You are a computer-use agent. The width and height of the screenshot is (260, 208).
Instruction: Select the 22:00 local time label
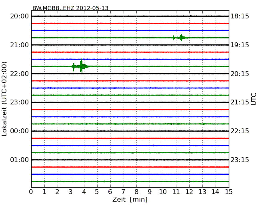point(20,74)
